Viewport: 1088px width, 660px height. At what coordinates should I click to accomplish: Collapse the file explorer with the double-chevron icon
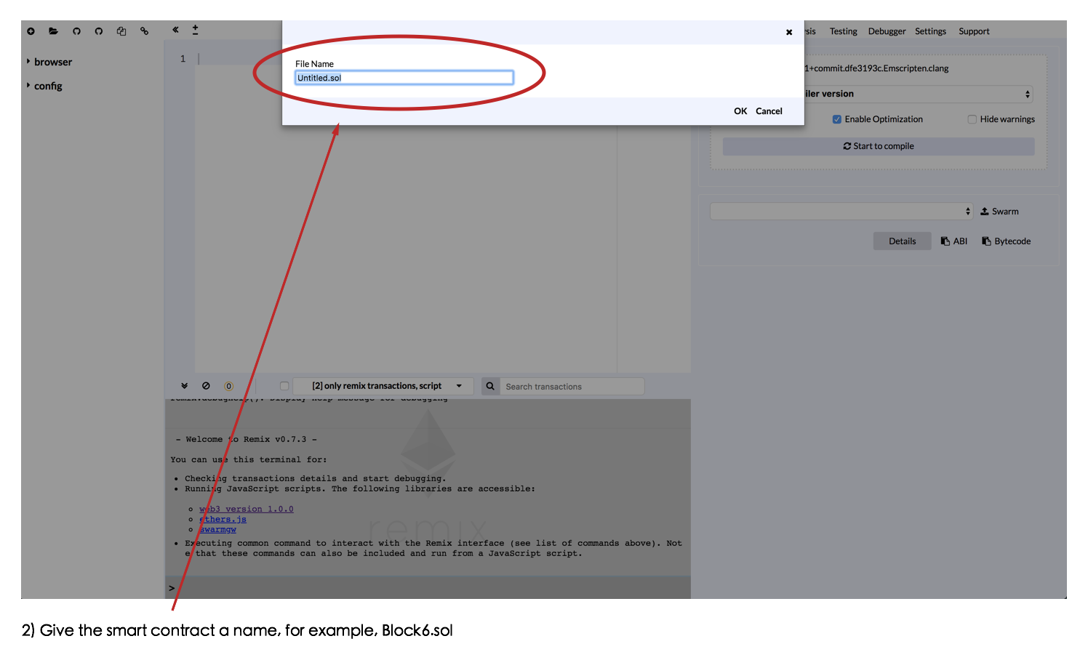click(175, 30)
